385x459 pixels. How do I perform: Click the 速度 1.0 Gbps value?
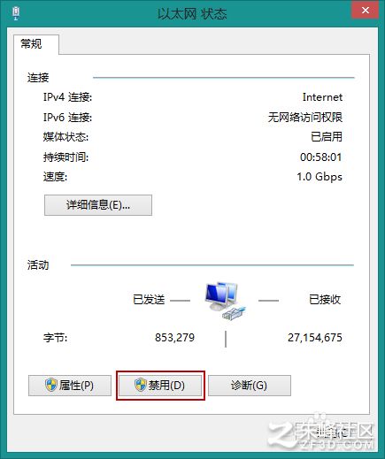[320, 177]
